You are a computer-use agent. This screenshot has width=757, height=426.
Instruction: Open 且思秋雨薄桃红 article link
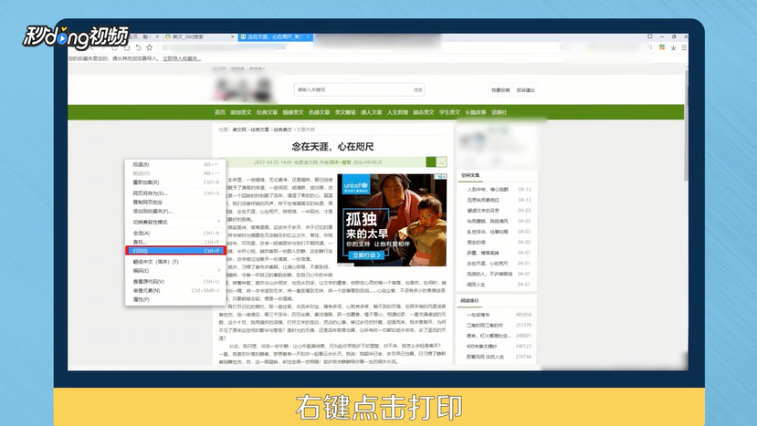(483, 200)
